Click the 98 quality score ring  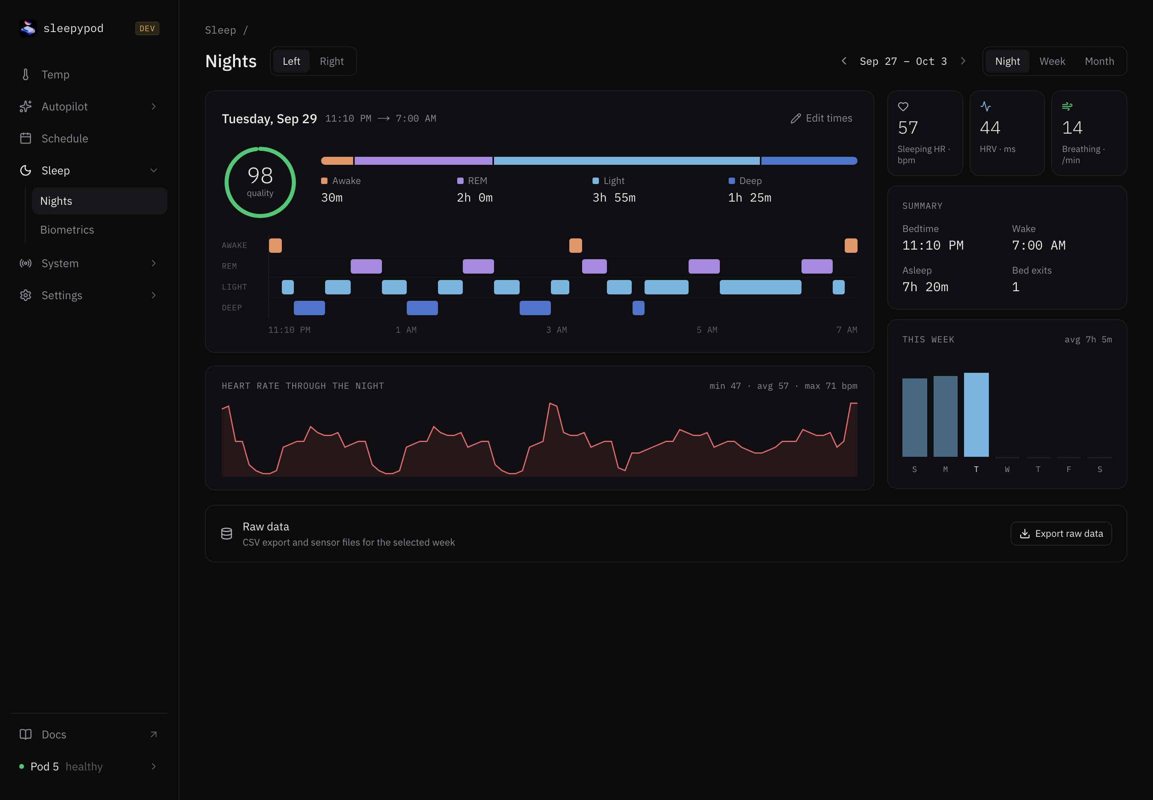(260, 182)
